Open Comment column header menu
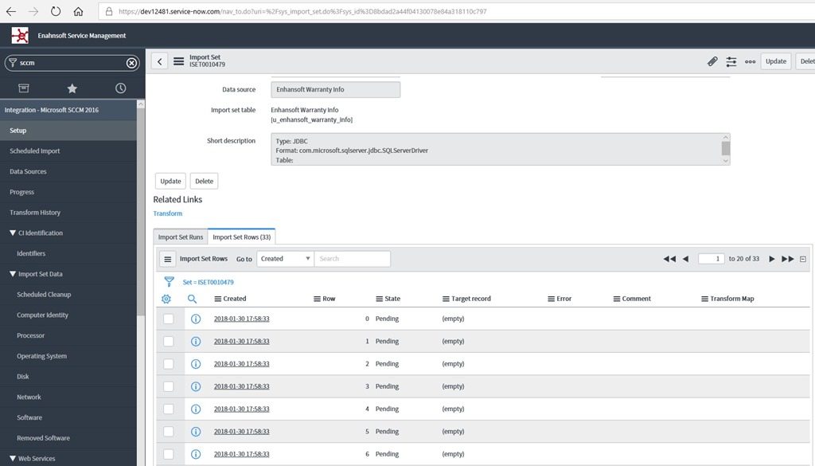815x466 pixels. (x=617, y=299)
